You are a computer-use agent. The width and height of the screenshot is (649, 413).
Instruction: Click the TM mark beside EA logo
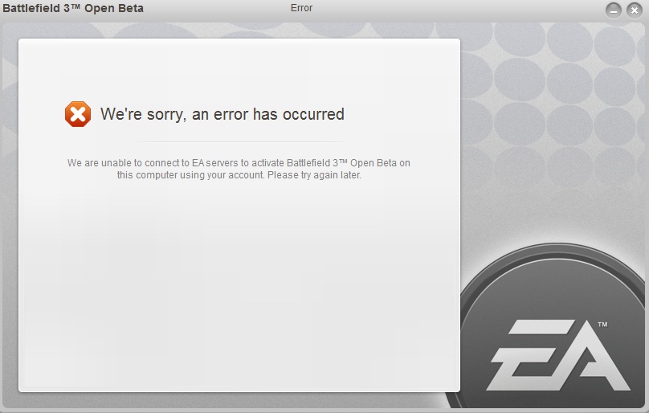tap(602, 325)
